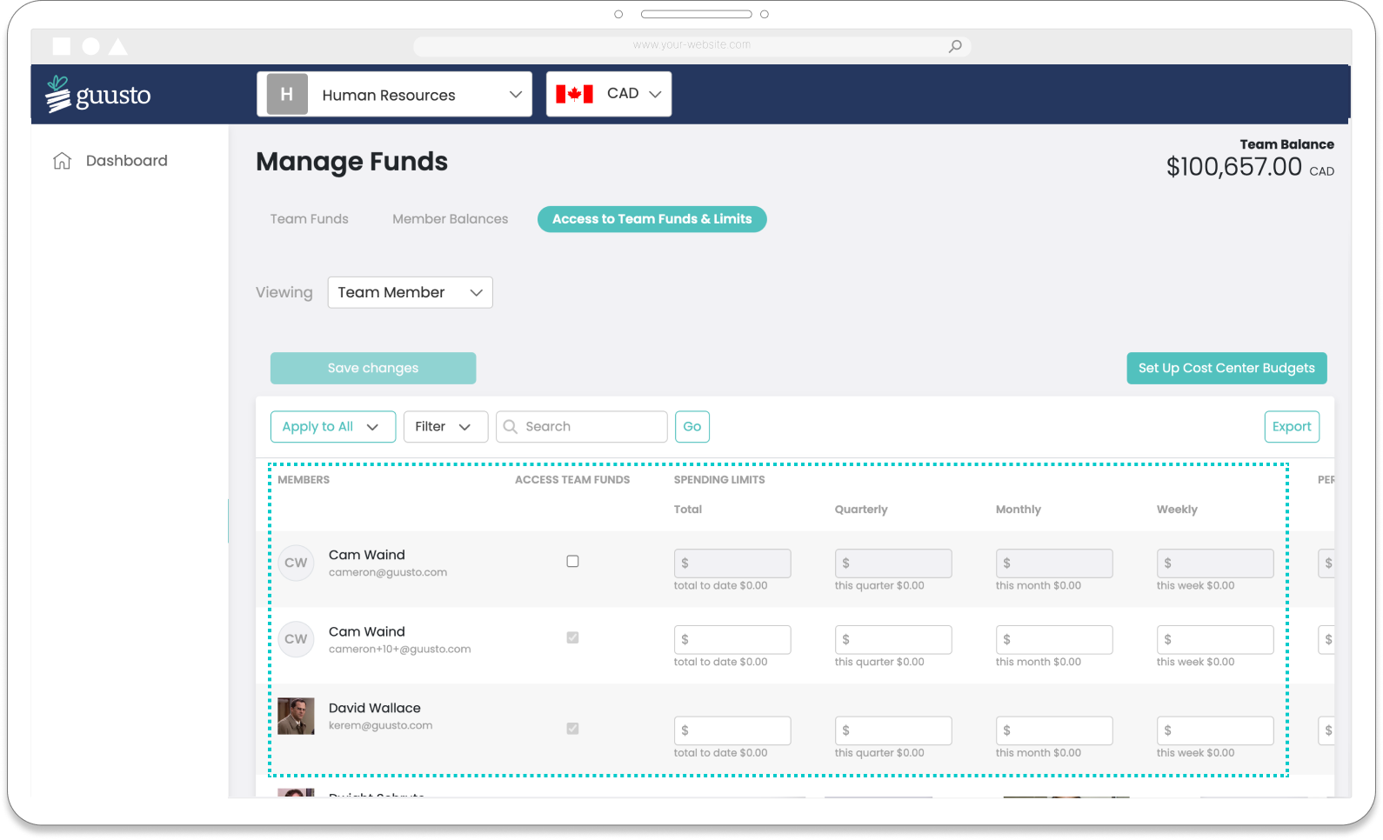Image resolution: width=1383 pixels, height=840 pixels.
Task: Click the CW avatar for cameron@guusto.com
Action: tap(296, 563)
